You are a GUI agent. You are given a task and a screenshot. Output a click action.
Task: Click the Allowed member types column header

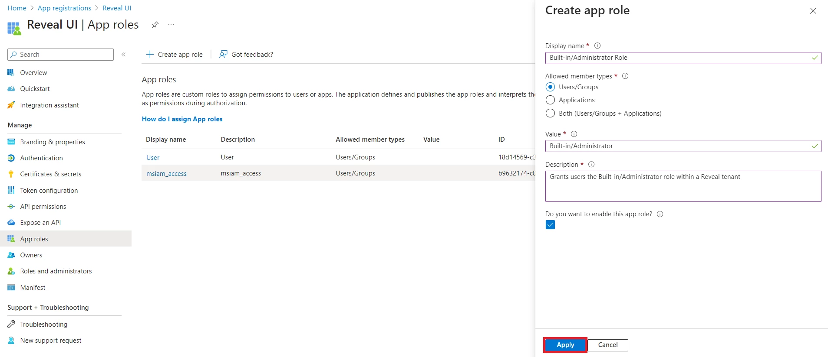pos(370,140)
